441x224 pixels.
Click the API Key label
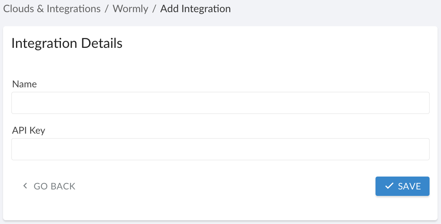click(x=28, y=130)
